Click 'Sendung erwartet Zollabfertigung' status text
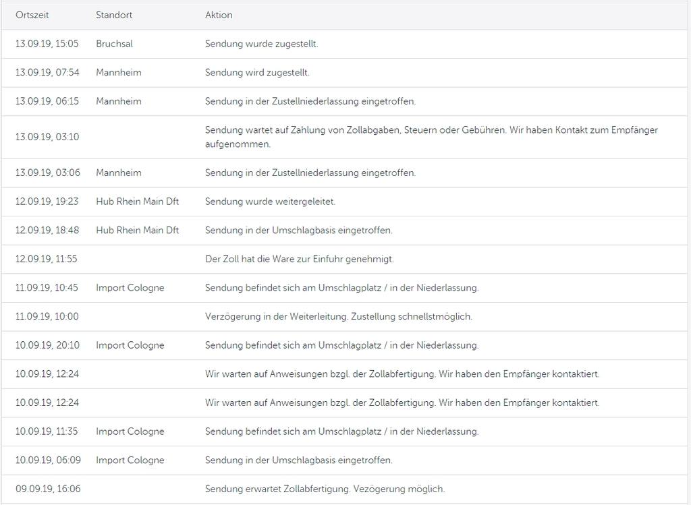The height and width of the screenshot is (505, 691). [x=325, y=489]
